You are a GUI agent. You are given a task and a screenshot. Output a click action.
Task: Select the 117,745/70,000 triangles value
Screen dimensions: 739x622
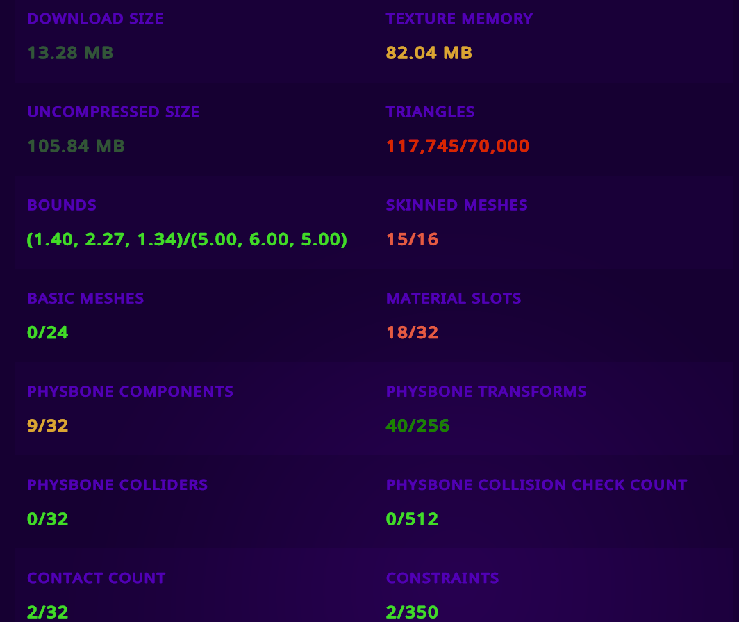[458, 146]
